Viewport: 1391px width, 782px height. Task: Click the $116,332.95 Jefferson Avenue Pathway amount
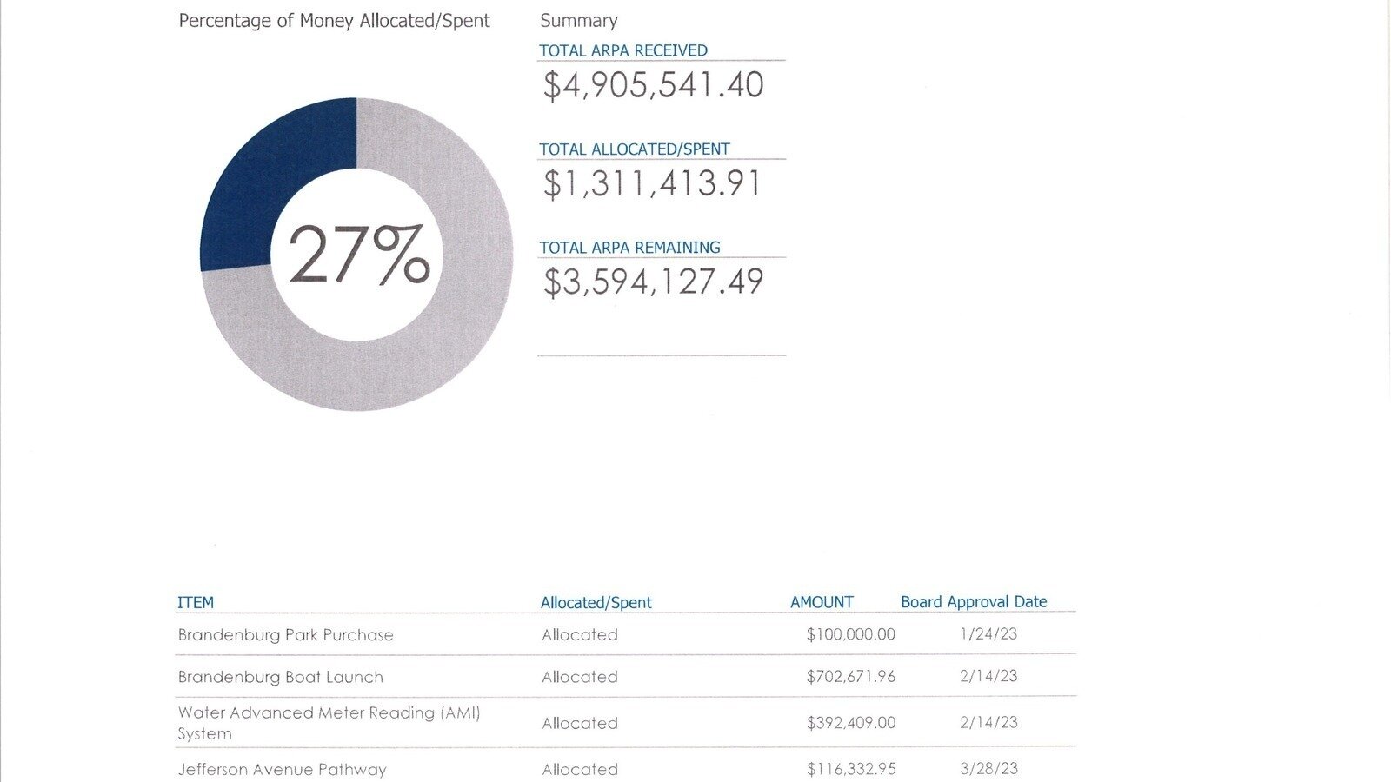click(850, 769)
